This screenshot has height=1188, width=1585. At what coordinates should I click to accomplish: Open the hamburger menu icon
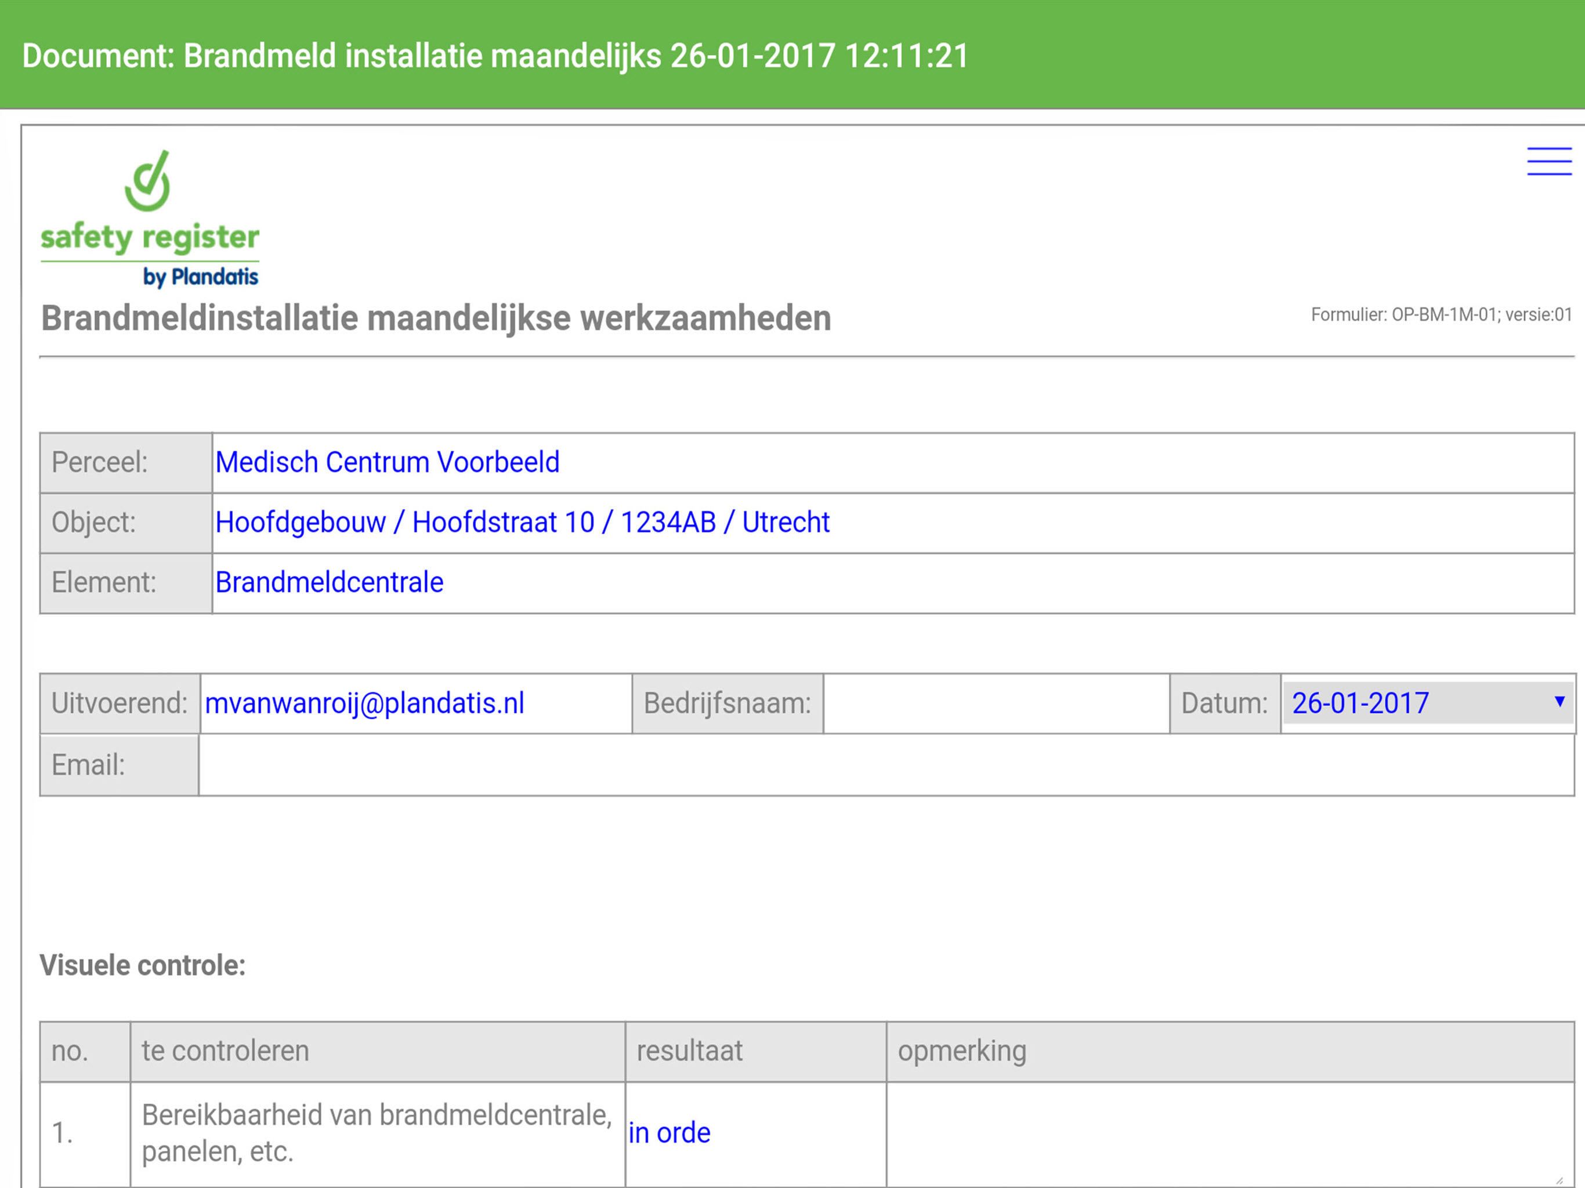tap(1549, 161)
